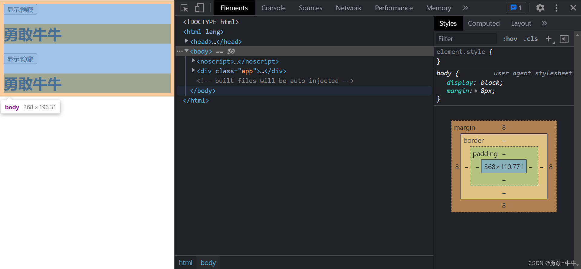Click the first 显示/隐藏 button

[20, 10]
